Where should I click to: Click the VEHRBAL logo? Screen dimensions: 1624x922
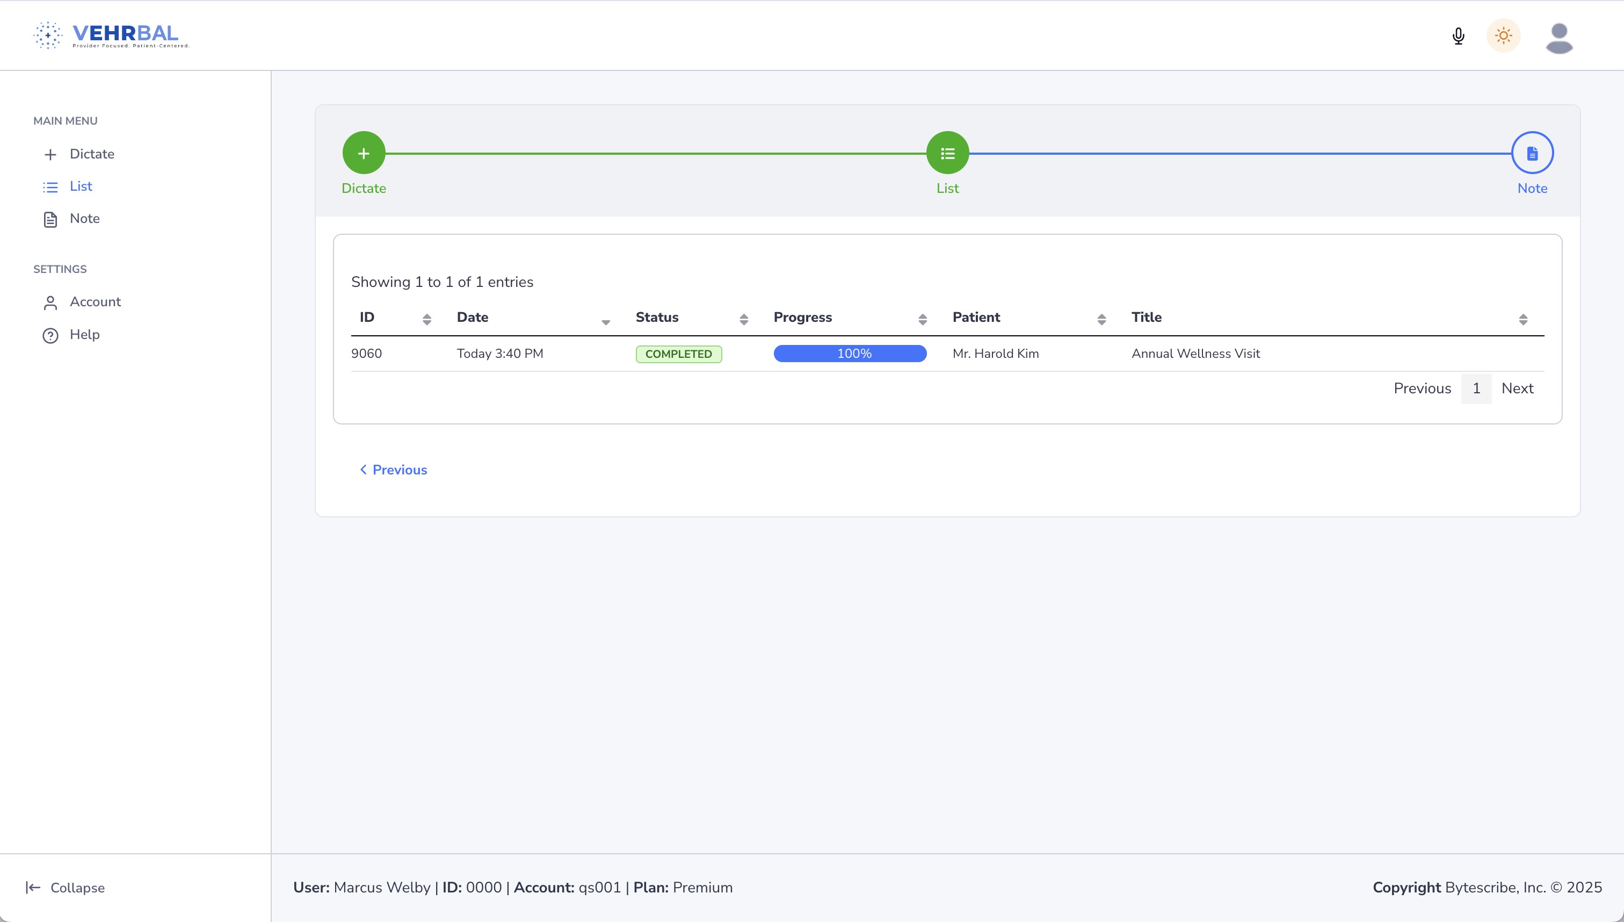(x=112, y=35)
